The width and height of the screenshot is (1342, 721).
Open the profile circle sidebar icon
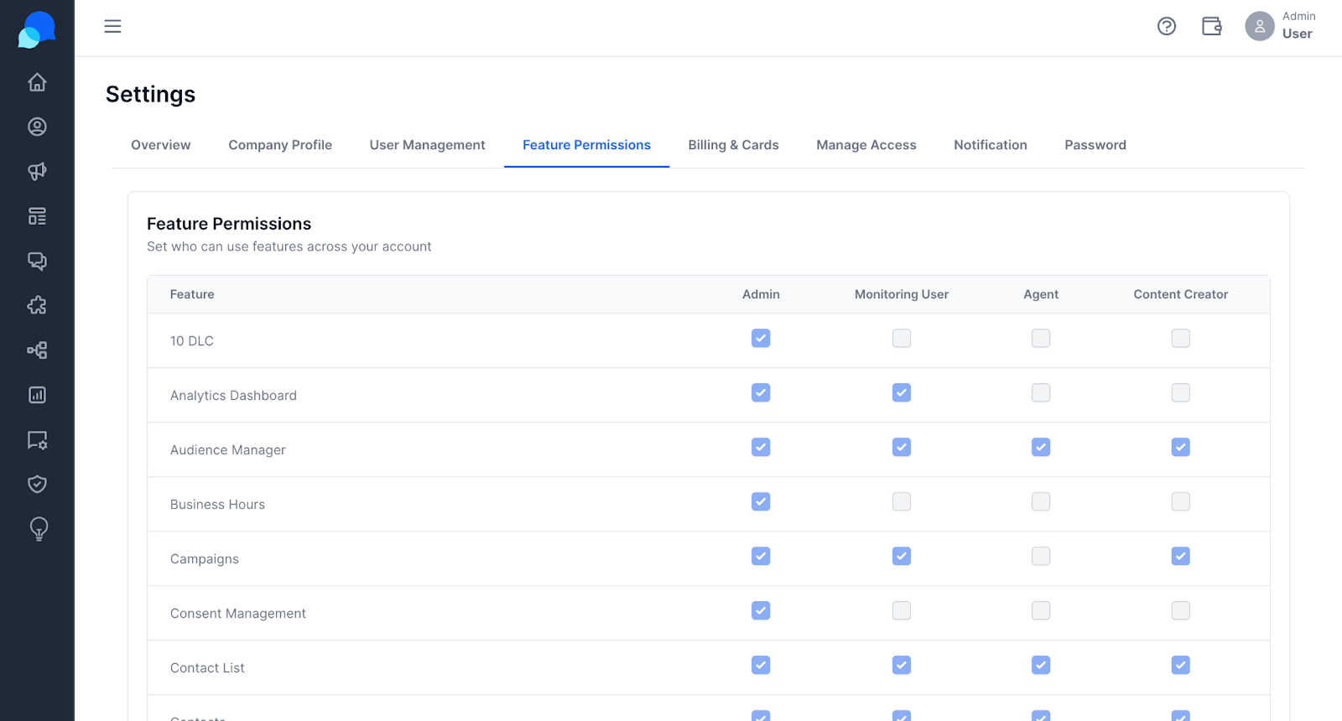pos(37,127)
